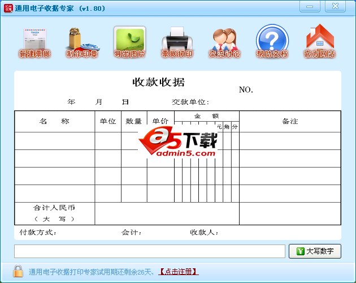Click the 收款收据 receipt title
This screenshot has width=356, height=283.
(158, 82)
